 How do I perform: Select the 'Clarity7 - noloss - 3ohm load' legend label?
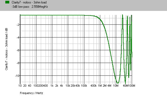tap(29, 2)
